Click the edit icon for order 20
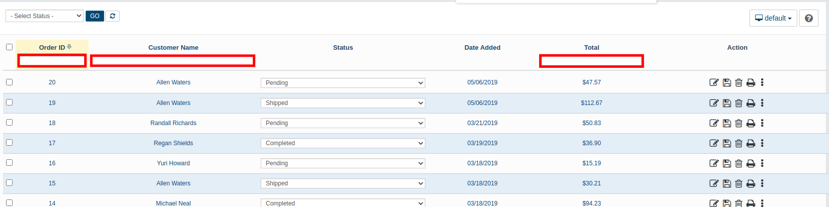This screenshot has height=207, width=829. point(714,82)
